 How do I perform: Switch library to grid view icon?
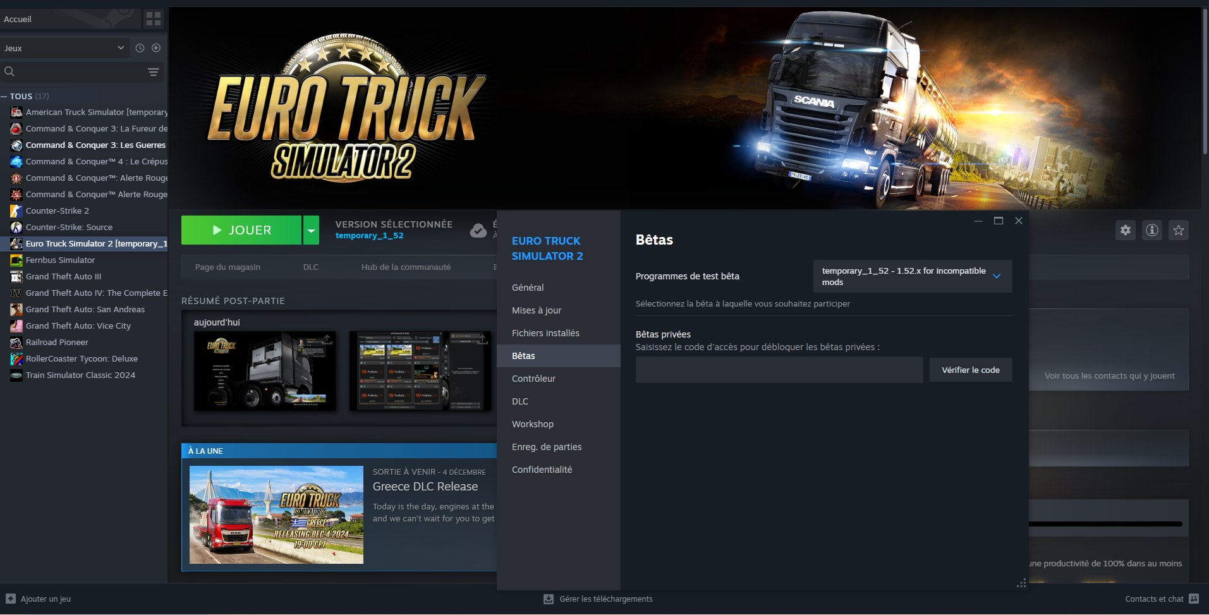[154, 19]
